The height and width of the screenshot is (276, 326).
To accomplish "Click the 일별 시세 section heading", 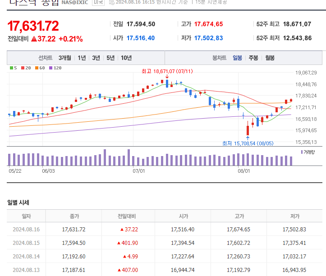I will tap(18, 202).
